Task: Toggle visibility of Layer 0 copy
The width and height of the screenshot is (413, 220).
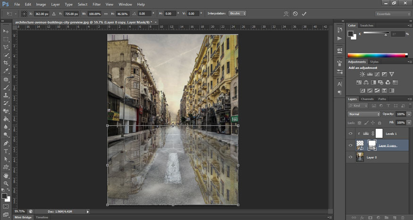Action: 350,145
